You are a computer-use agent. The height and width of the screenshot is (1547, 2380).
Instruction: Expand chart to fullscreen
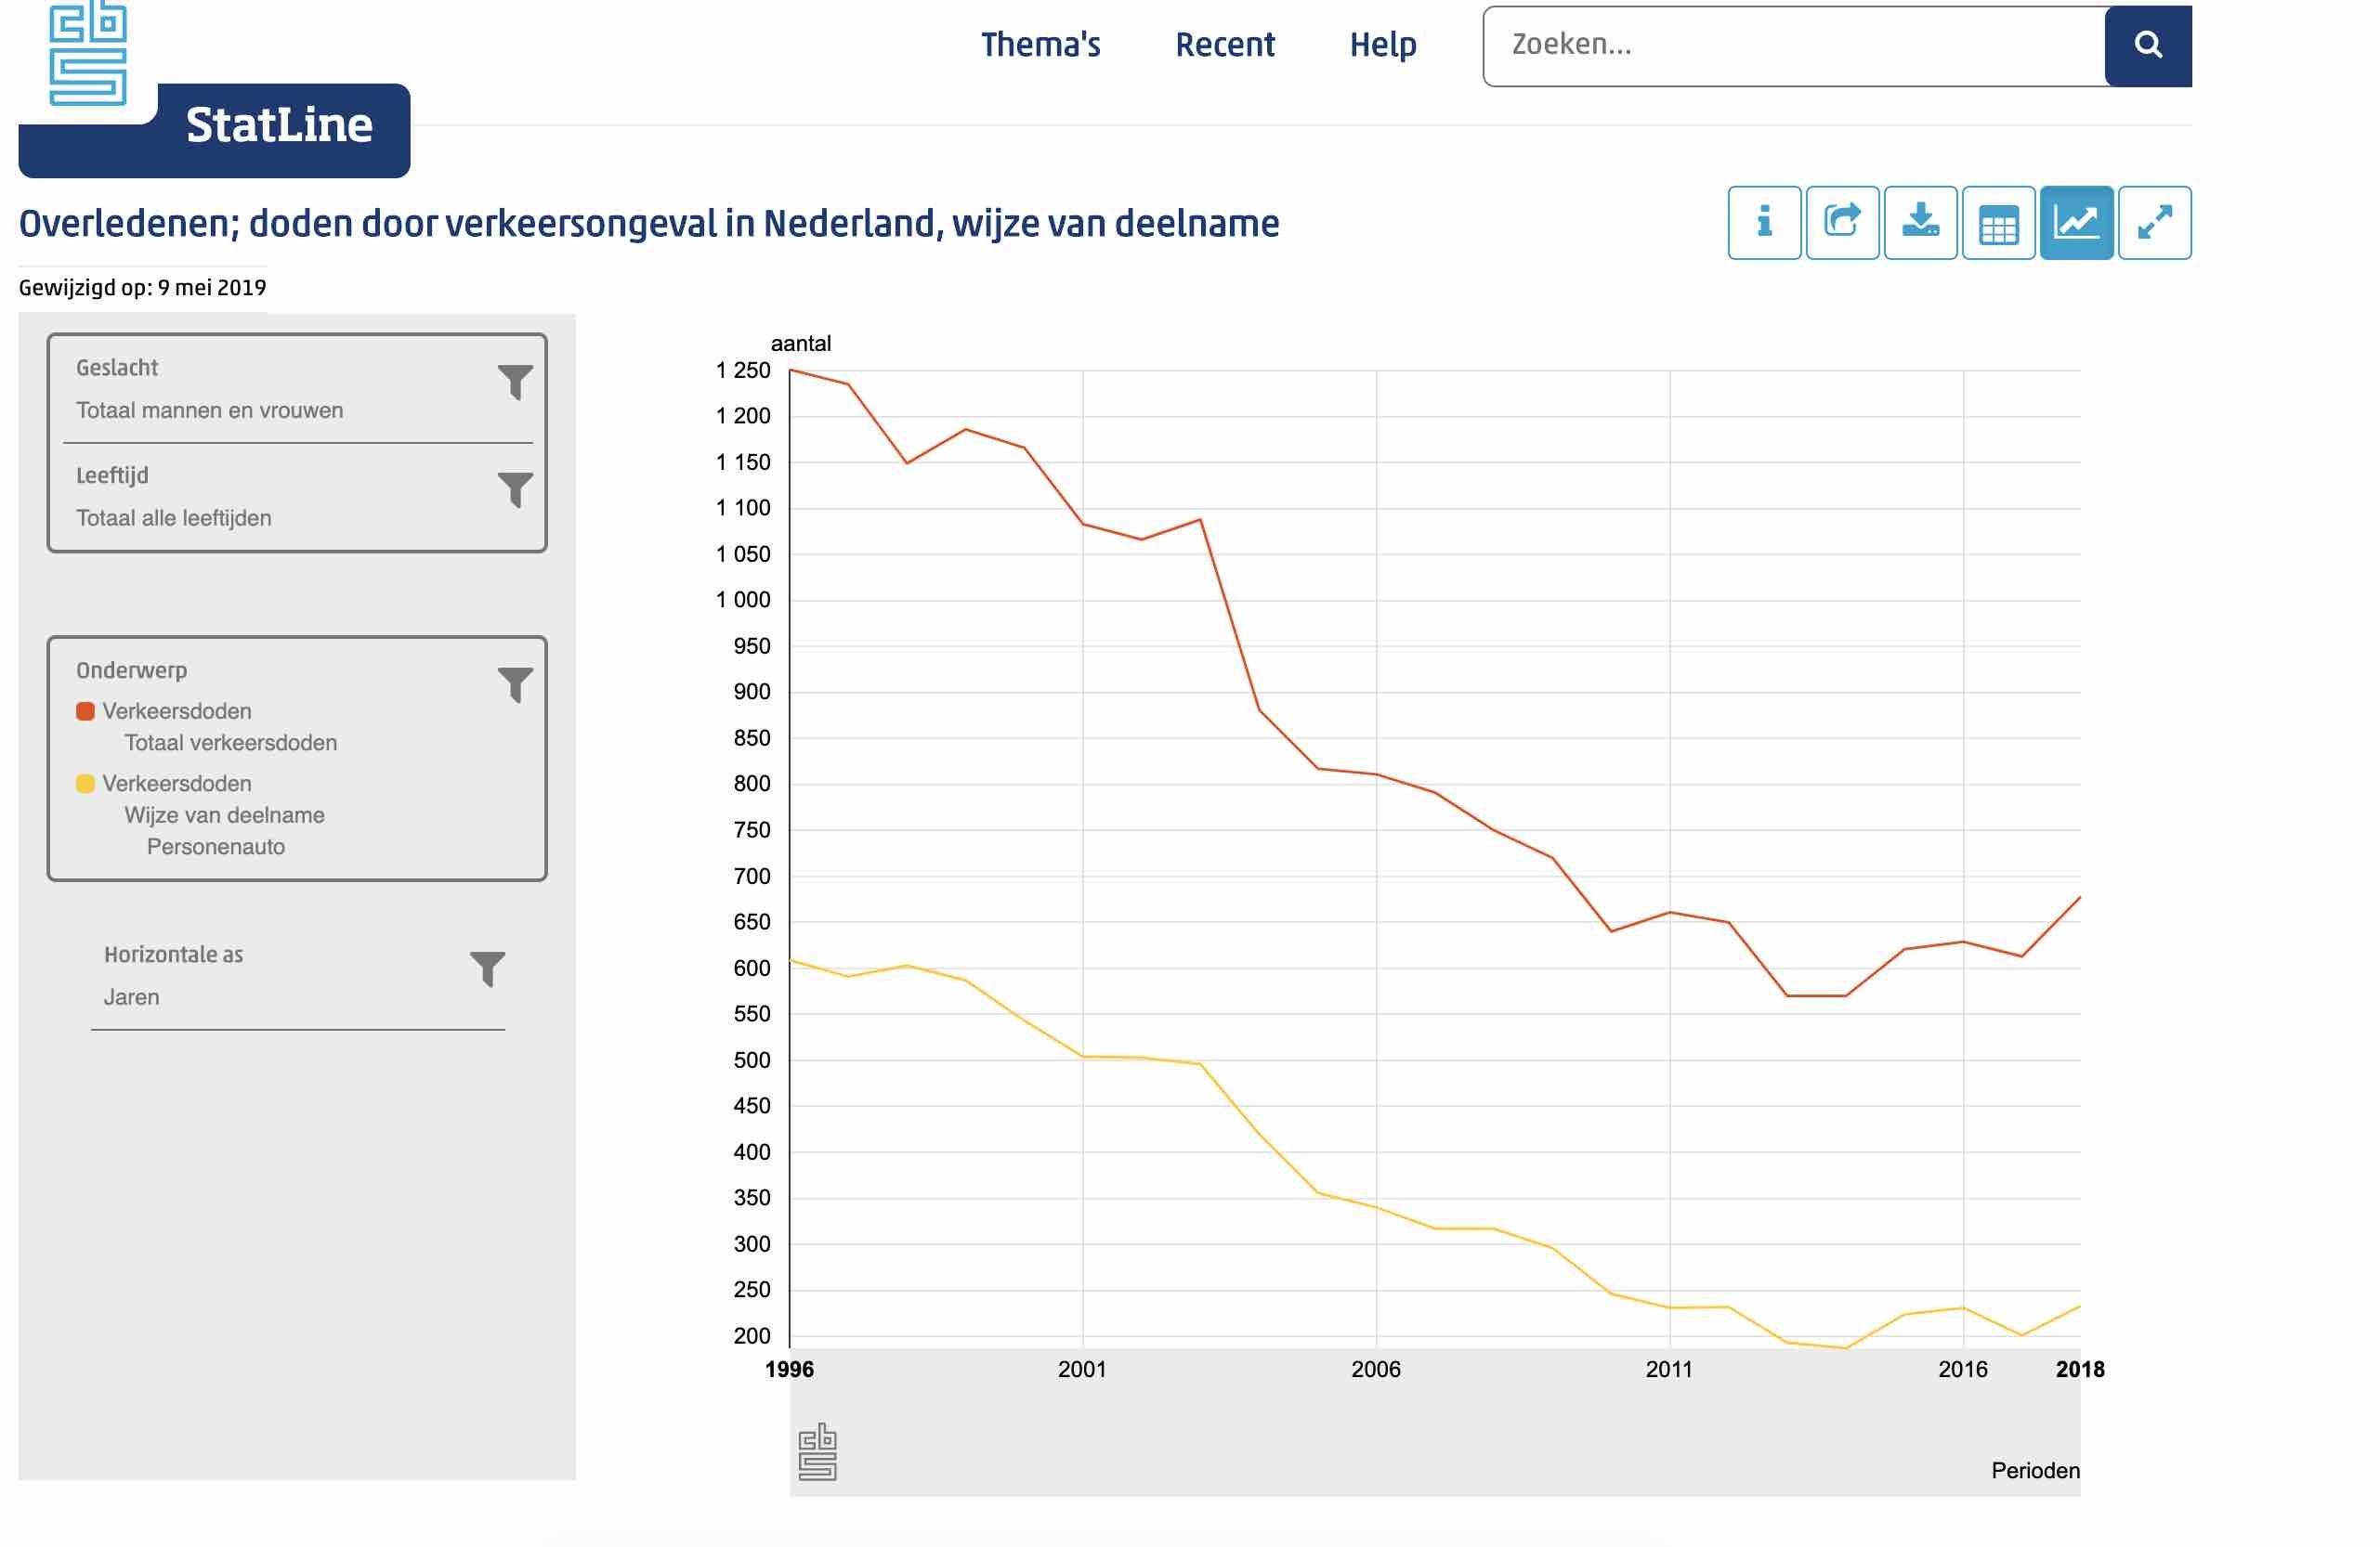[2154, 222]
